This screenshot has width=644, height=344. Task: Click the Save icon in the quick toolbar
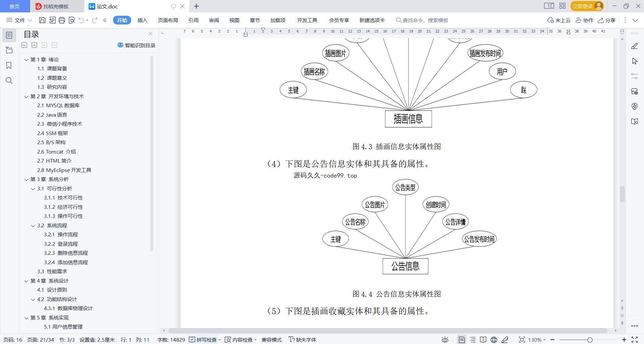point(42,20)
